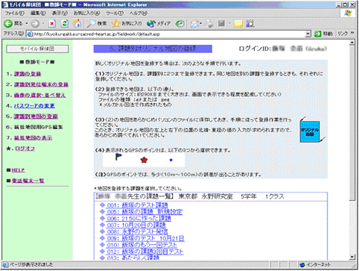This screenshot has width=359, height=271.
Task: Click the Print printer icon
Action: coord(209,23)
